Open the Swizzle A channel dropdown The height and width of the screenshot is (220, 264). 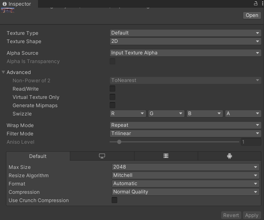pyautogui.click(x=243, y=113)
